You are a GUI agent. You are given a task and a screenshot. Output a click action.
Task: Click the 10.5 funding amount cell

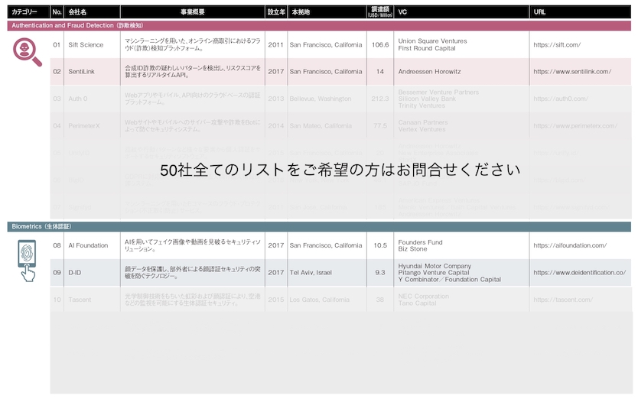(380, 245)
